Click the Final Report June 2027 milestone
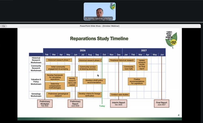This screenshot has width=203, height=123. coord(162,104)
